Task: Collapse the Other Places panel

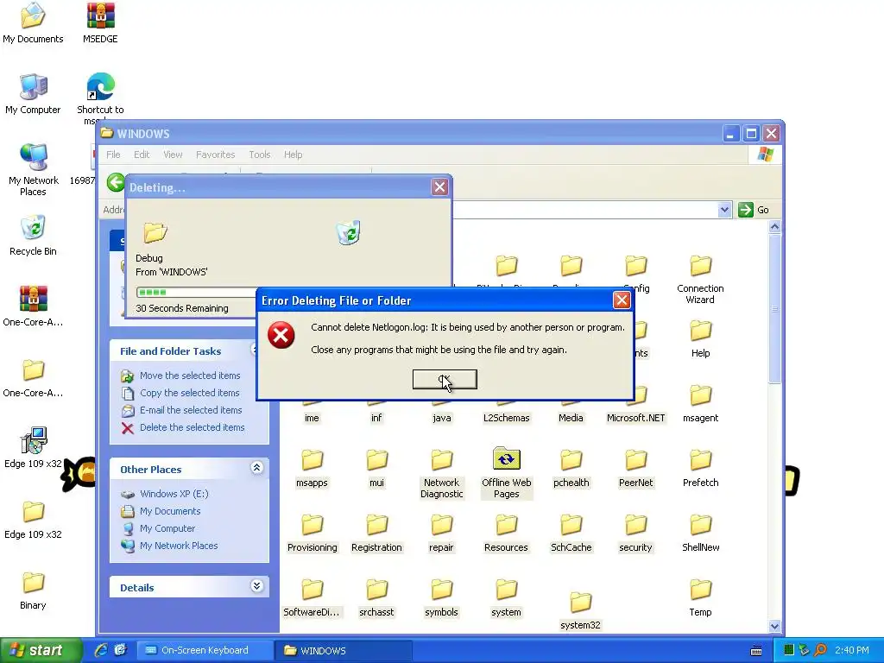Action: (x=256, y=468)
